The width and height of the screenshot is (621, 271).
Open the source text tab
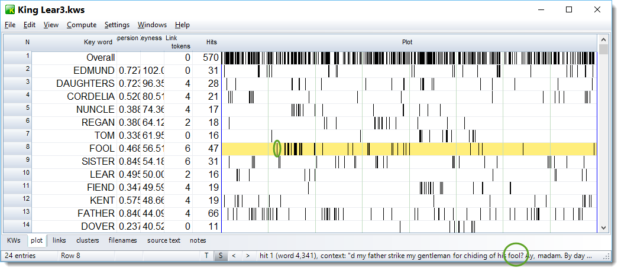pyautogui.click(x=164, y=240)
